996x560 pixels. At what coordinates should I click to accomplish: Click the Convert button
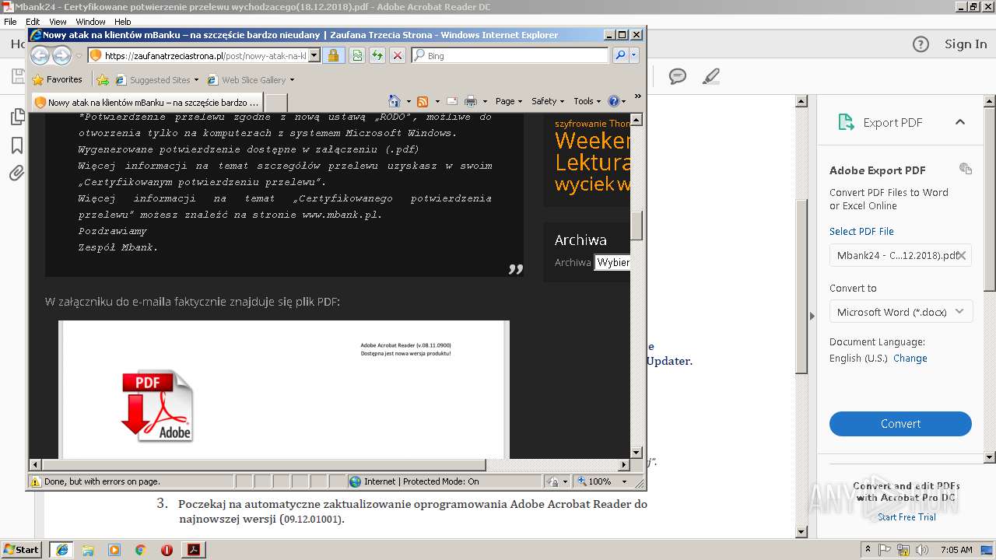point(900,424)
